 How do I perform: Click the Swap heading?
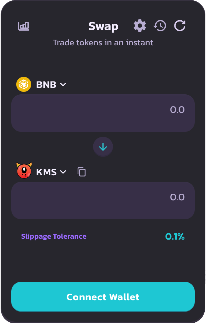point(103,26)
